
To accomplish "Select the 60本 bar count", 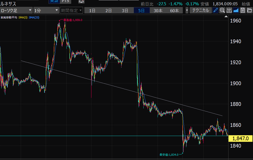I will (174, 11).
